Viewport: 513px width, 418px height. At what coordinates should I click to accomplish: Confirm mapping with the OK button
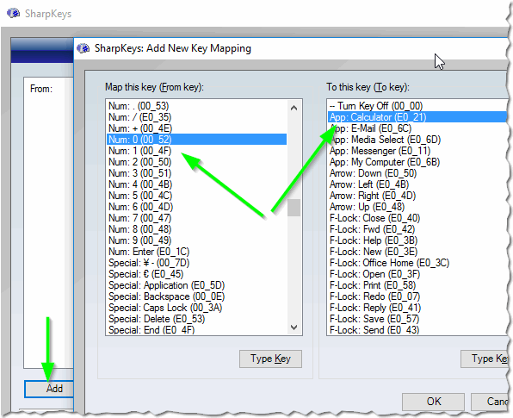coord(433,402)
